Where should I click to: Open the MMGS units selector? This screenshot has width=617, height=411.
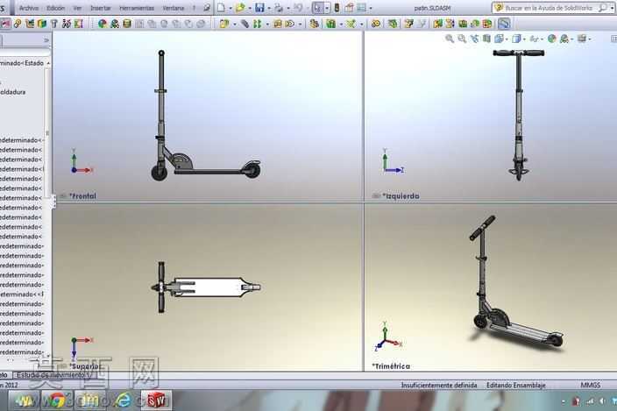click(x=590, y=385)
